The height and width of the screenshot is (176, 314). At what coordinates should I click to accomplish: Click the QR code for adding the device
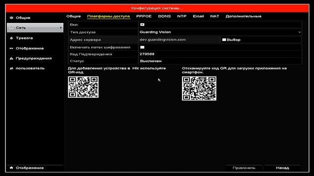83,87
